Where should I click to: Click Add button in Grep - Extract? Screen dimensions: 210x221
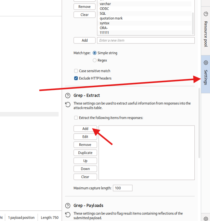pos(85,129)
